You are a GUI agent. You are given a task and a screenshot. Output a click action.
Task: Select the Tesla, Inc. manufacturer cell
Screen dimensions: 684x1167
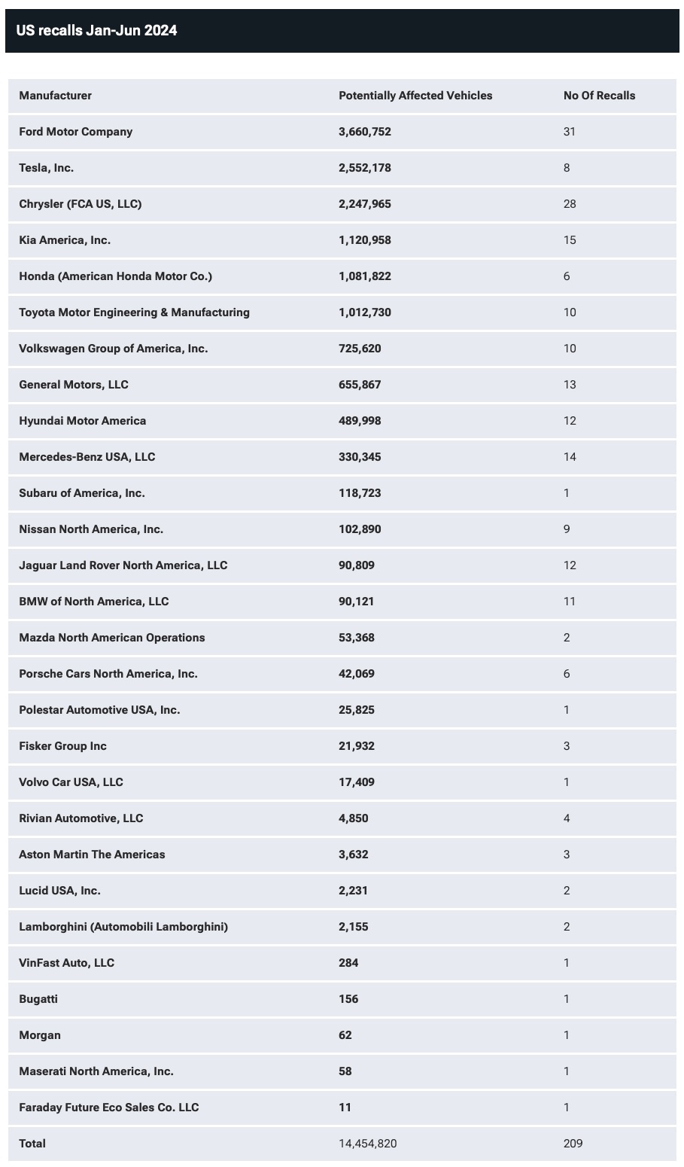pyautogui.click(x=47, y=168)
